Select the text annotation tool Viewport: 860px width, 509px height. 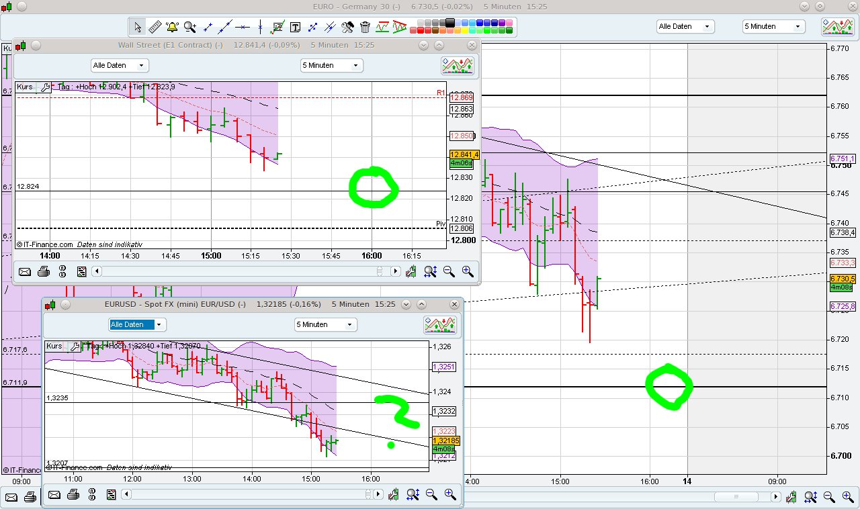point(296,28)
